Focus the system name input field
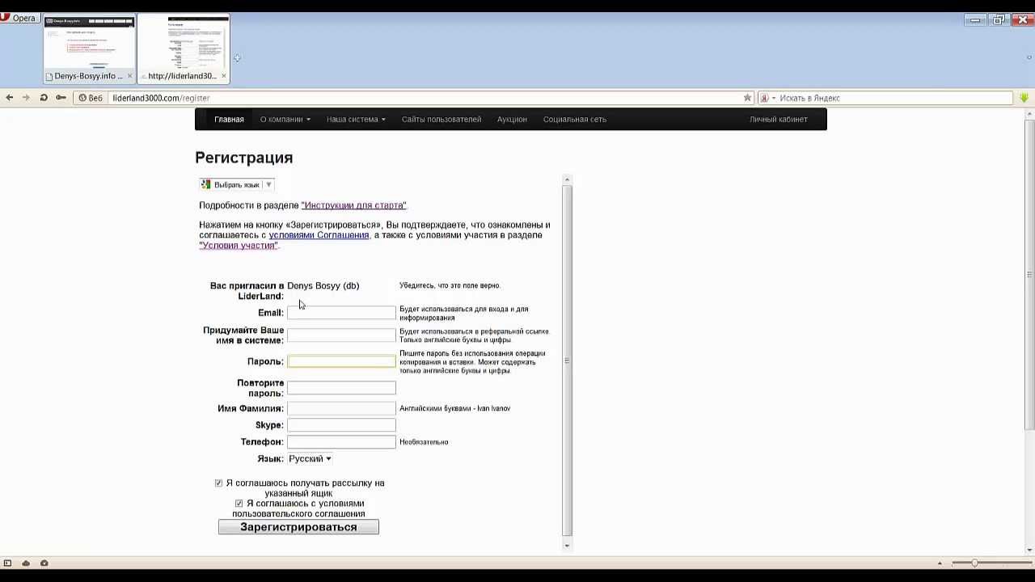The width and height of the screenshot is (1035, 582). coord(341,335)
